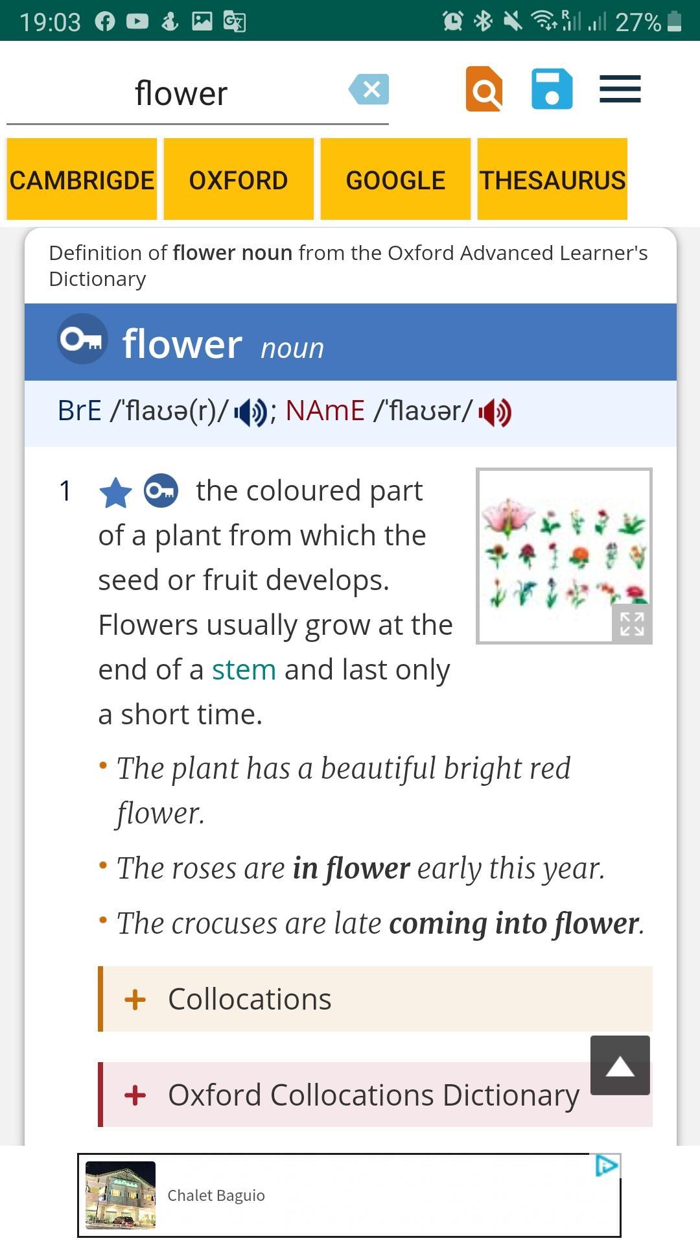Enlarge the flowers picture with the expand icon
700x1245 pixels.
(x=632, y=624)
